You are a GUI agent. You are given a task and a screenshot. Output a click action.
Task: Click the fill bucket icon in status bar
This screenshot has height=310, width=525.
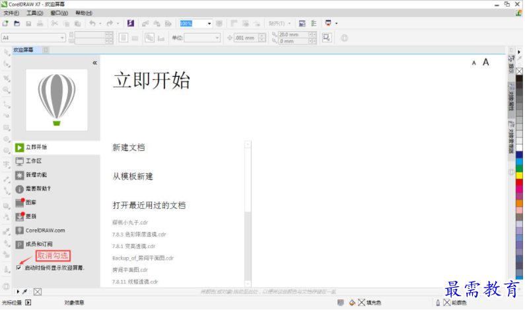352,303
